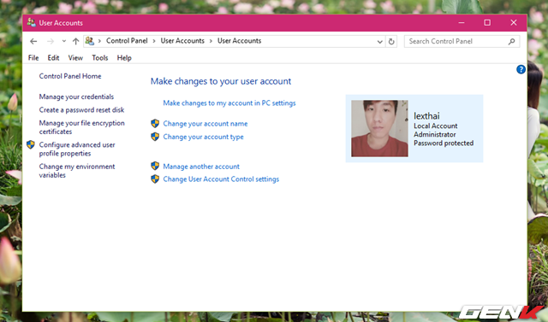Go to Control Panel Home
The width and height of the screenshot is (548, 322).
click(70, 76)
